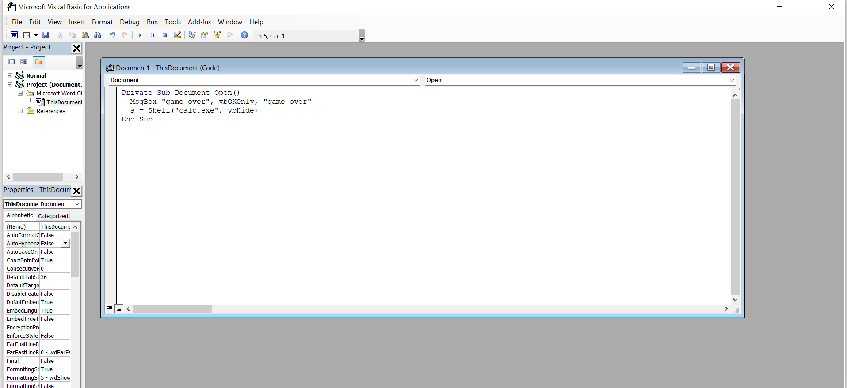The image size is (847, 388).
Task: Switch to the Categorized properties tab
Action: [x=53, y=216]
